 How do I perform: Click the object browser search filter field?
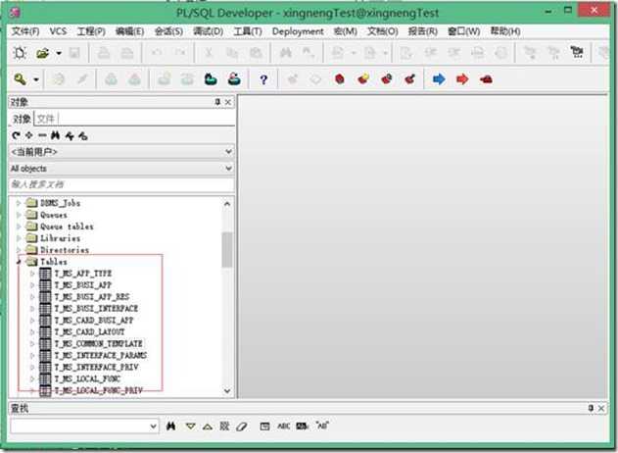point(121,184)
